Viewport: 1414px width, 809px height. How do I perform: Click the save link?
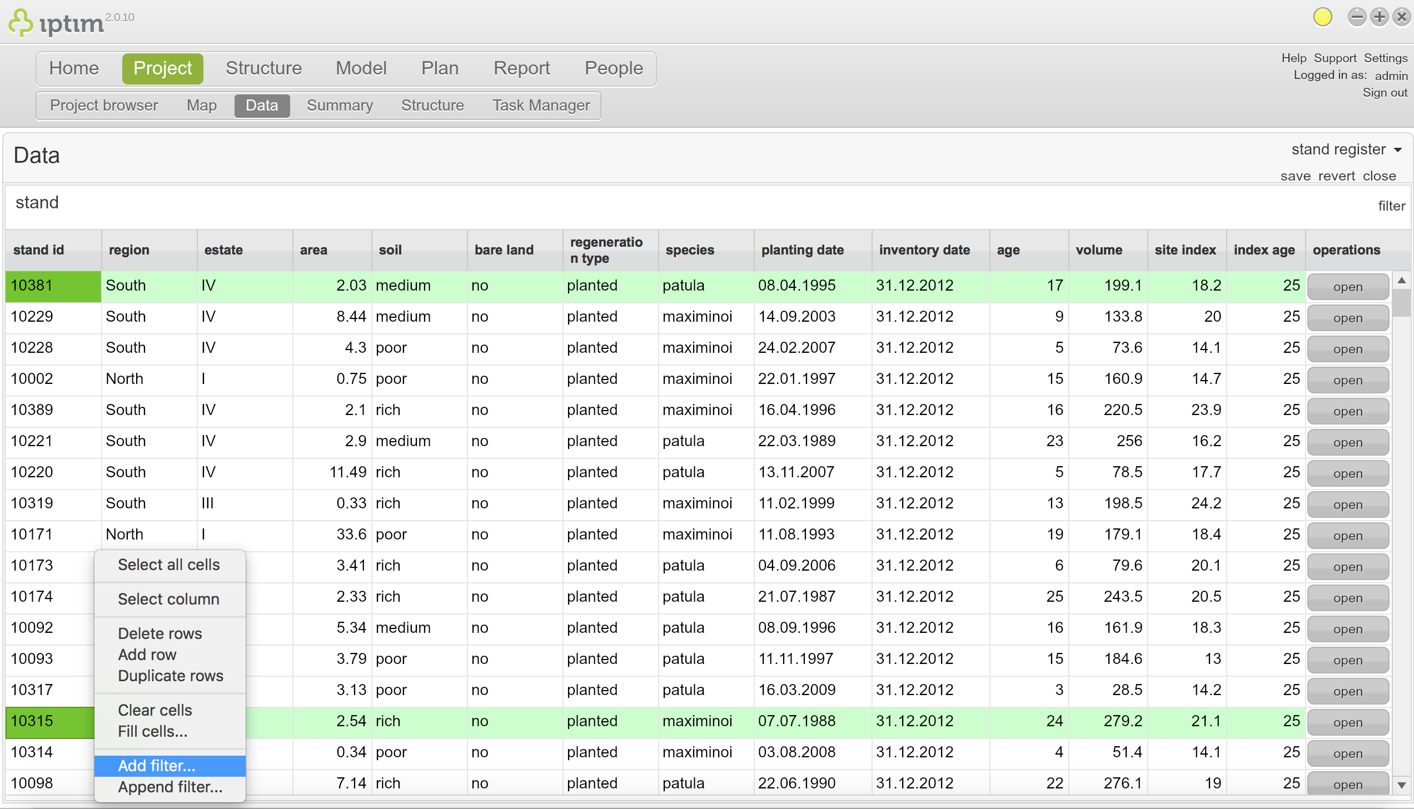pyautogui.click(x=1296, y=176)
